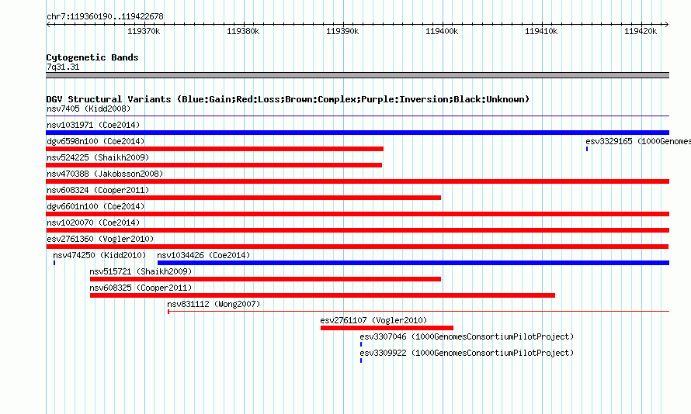
Task: Open the nsv608325 (Cooper2011) label
Action: coord(141,288)
